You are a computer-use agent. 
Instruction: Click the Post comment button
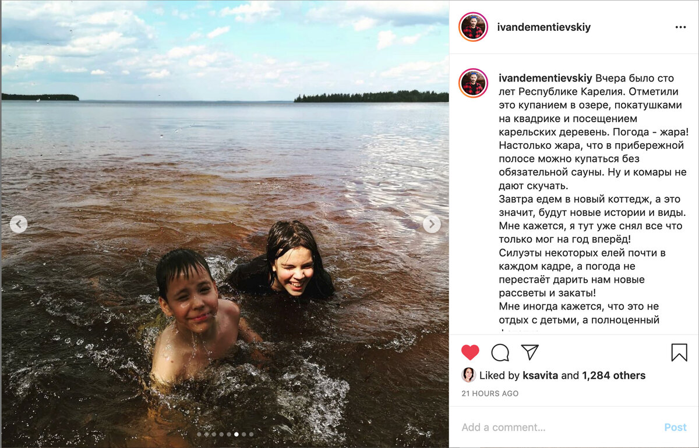coord(675,427)
